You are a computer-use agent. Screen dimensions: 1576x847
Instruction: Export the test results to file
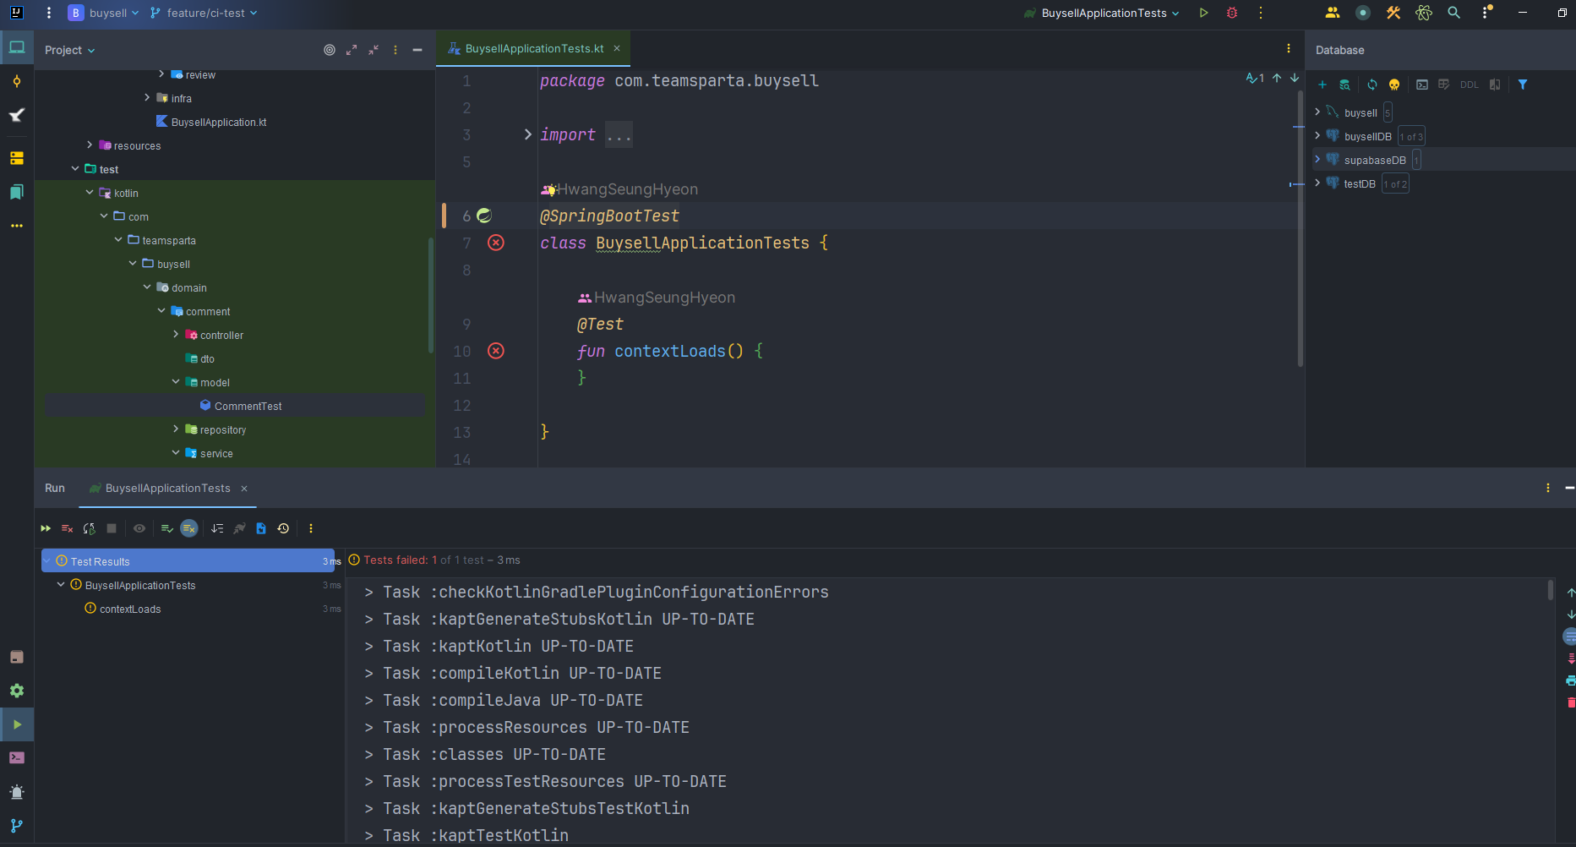click(260, 528)
